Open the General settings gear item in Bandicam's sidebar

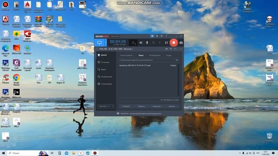(x=104, y=62)
